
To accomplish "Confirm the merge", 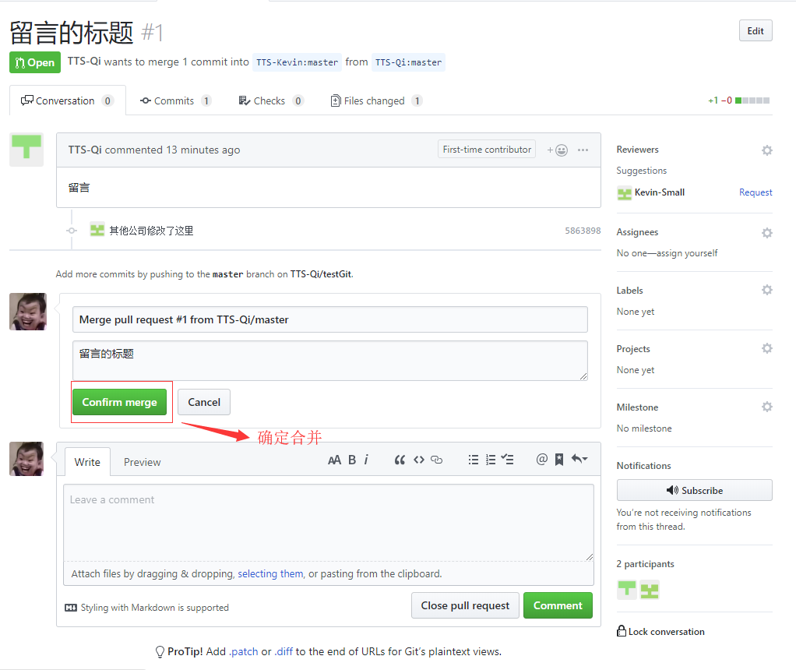I will [x=119, y=402].
